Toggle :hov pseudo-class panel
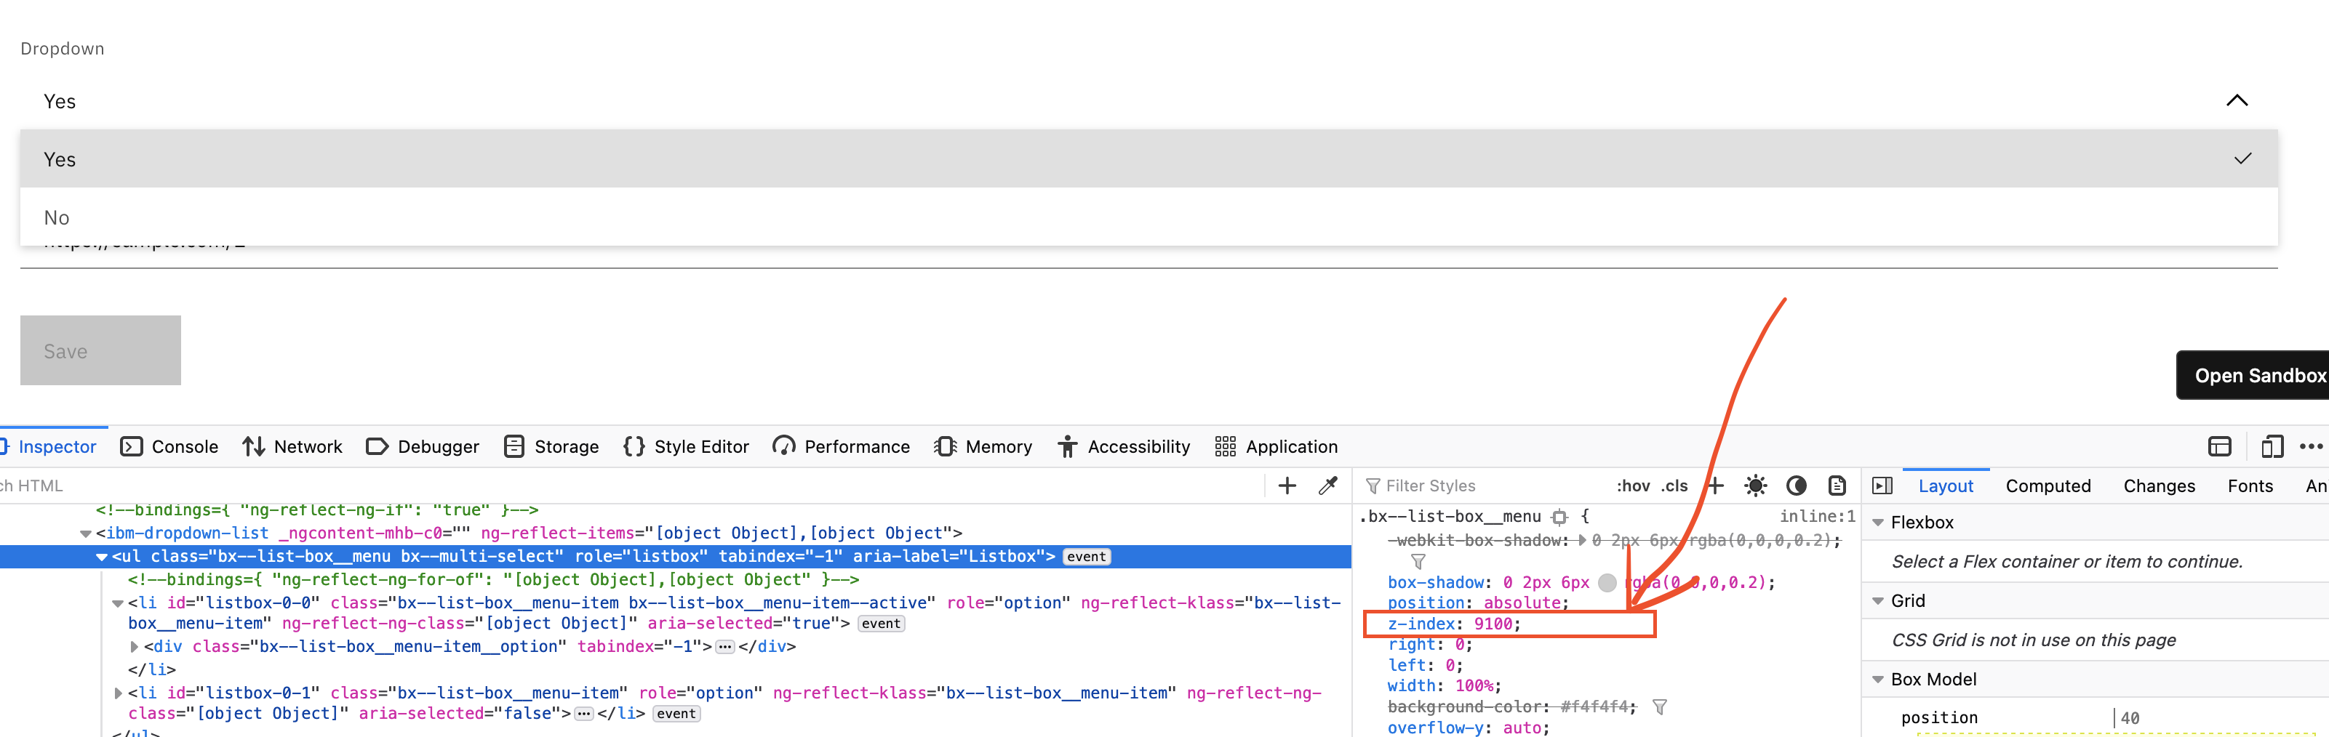This screenshot has height=737, width=2329. pyautogui.click(x=1633, y=486)
